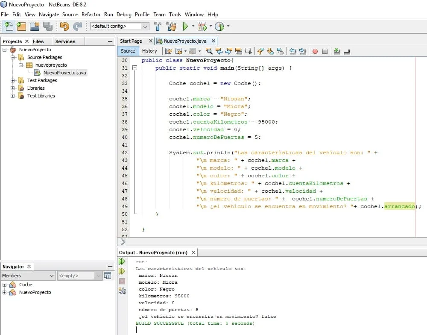Open the Refactor menu
427x335 pixels.
click(91, 15)
